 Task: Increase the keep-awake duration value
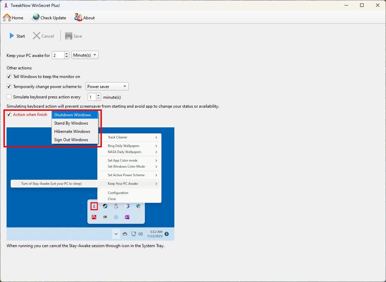pos(67,54)
